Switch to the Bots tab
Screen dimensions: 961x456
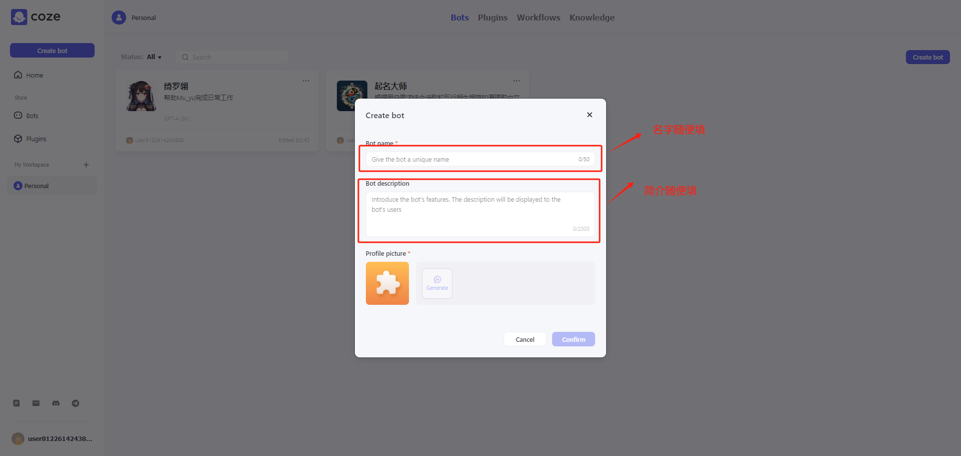[459, 18]
